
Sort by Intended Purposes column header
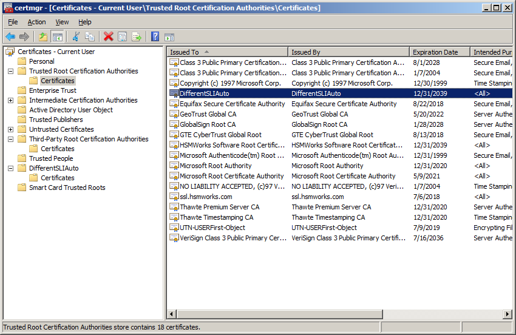point(491,52)
